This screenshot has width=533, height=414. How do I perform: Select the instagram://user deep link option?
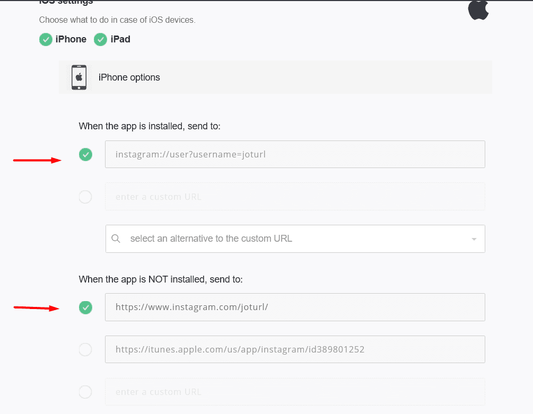pyautogui.click(x=86, y=155)
